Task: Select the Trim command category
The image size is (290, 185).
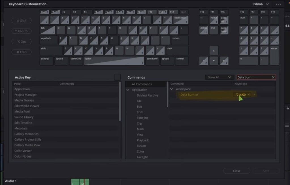Action: pos(140,112)
